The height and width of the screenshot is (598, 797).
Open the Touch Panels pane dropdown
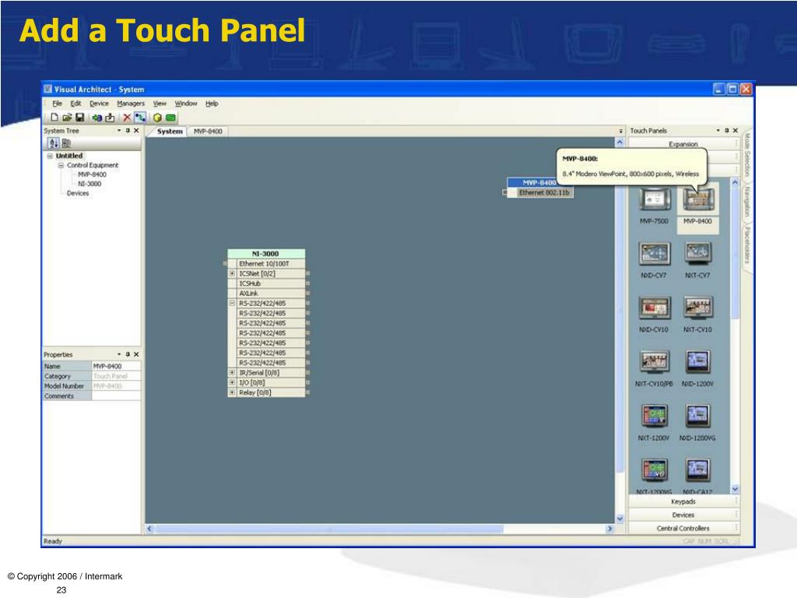point(718,131)
